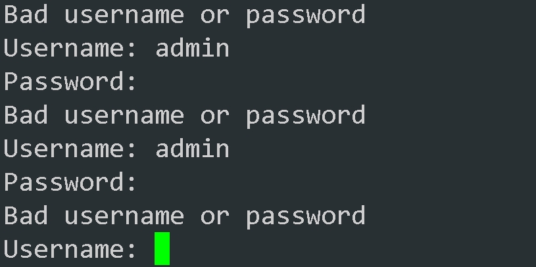The height and width of the screenshot is (267, 536).
Task: Click the word or in the last error message
Action: pyautogui.click(x=214, y=216)
